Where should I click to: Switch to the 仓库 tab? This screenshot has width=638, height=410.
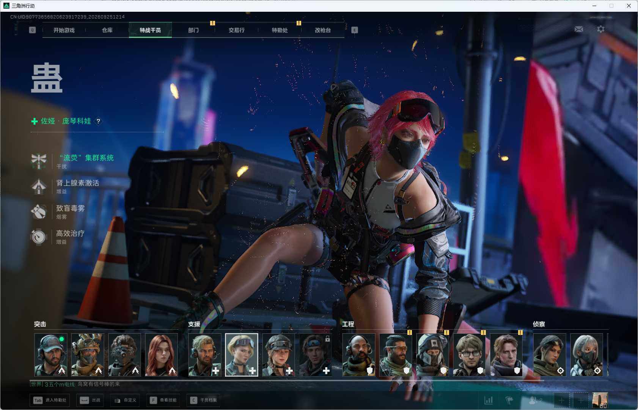pyautogui.click(x=107, y=30)
